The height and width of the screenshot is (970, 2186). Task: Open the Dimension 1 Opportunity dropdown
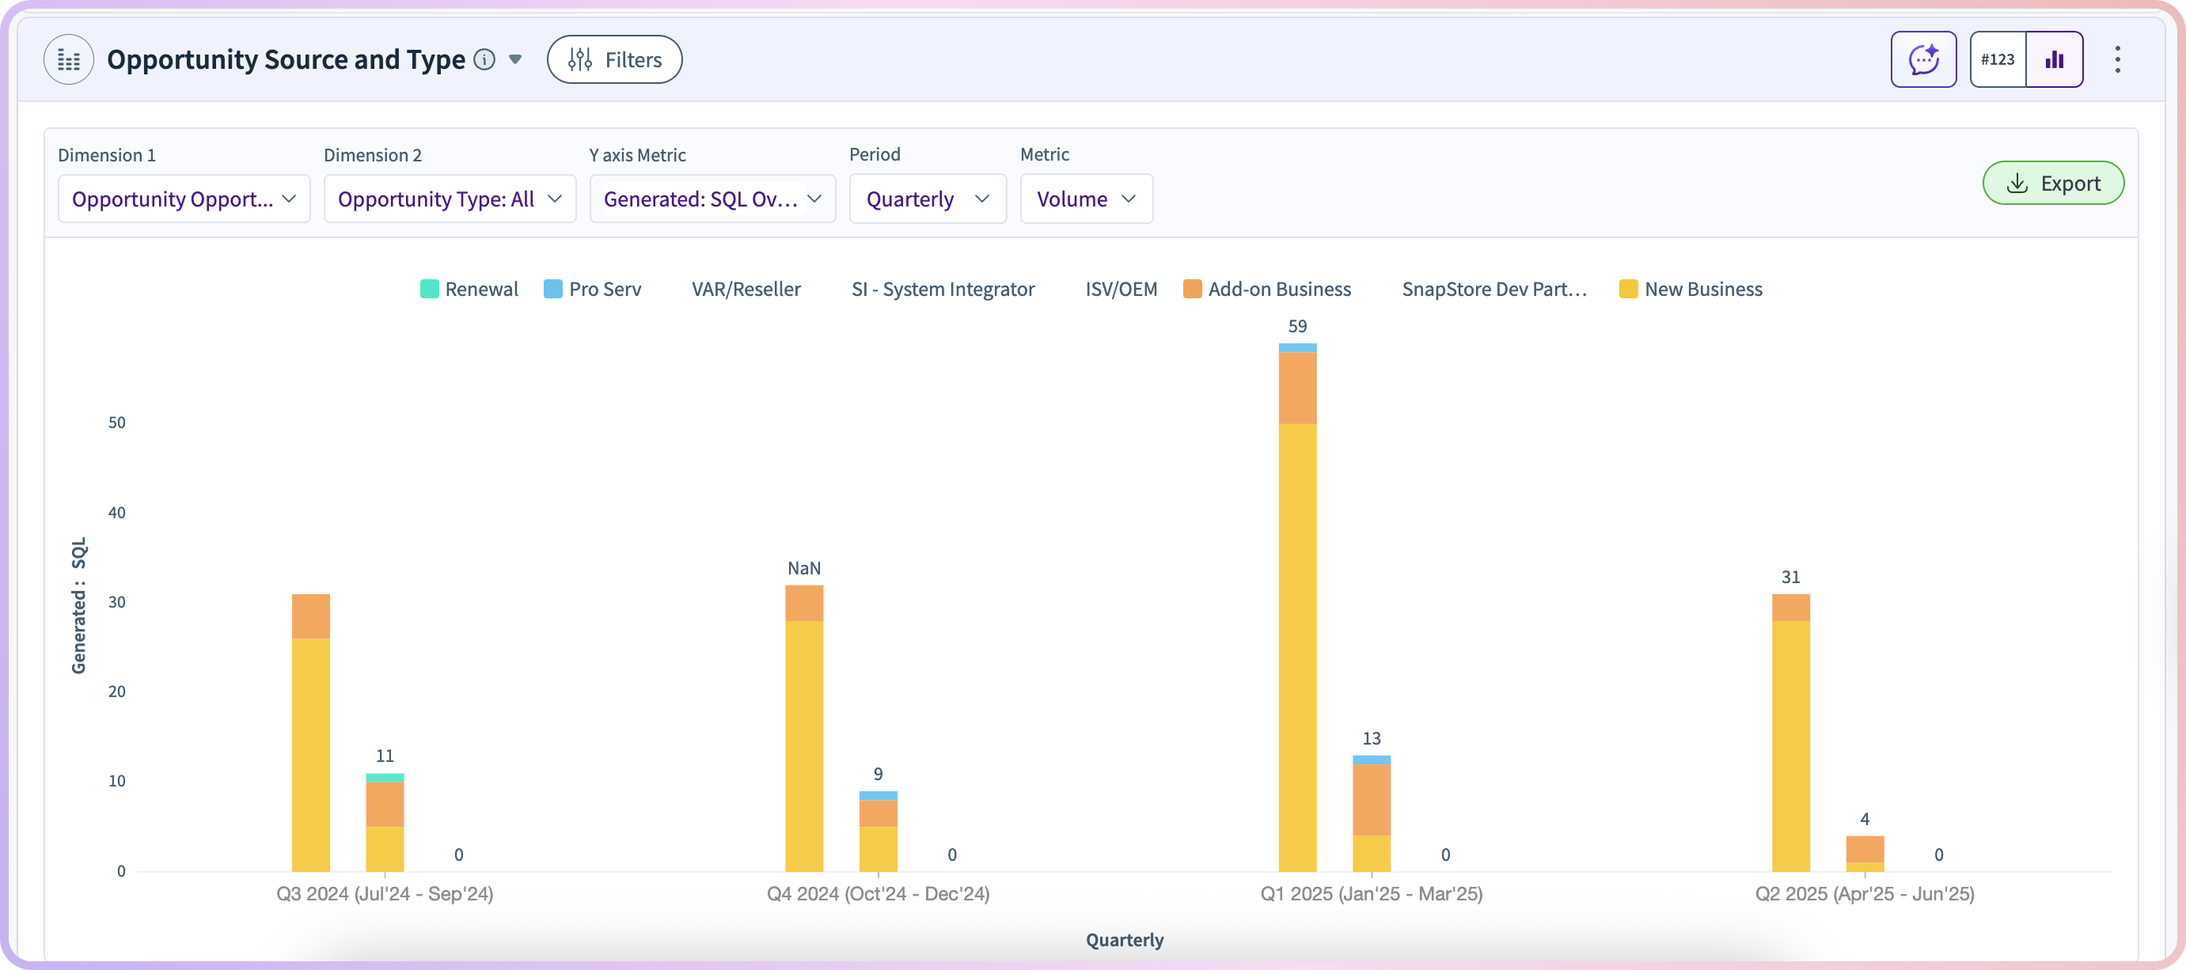pyautogui.click(x=184, y=199)
